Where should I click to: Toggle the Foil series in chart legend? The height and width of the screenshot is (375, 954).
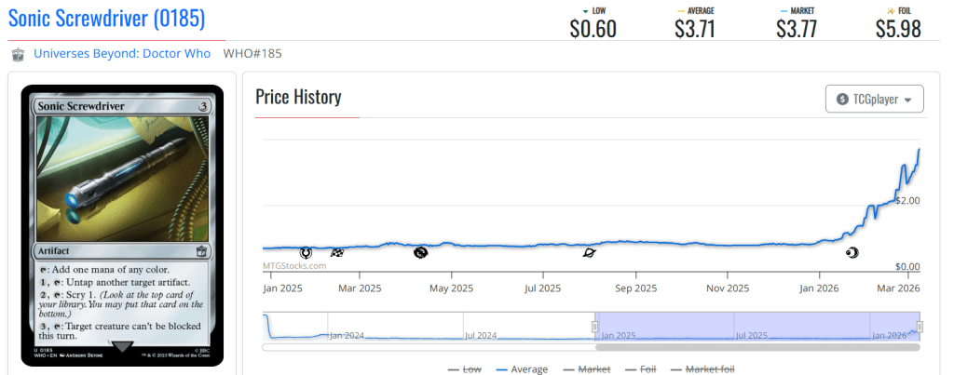643,369
